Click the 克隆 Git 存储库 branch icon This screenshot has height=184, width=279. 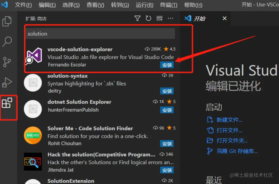point(210,151)
